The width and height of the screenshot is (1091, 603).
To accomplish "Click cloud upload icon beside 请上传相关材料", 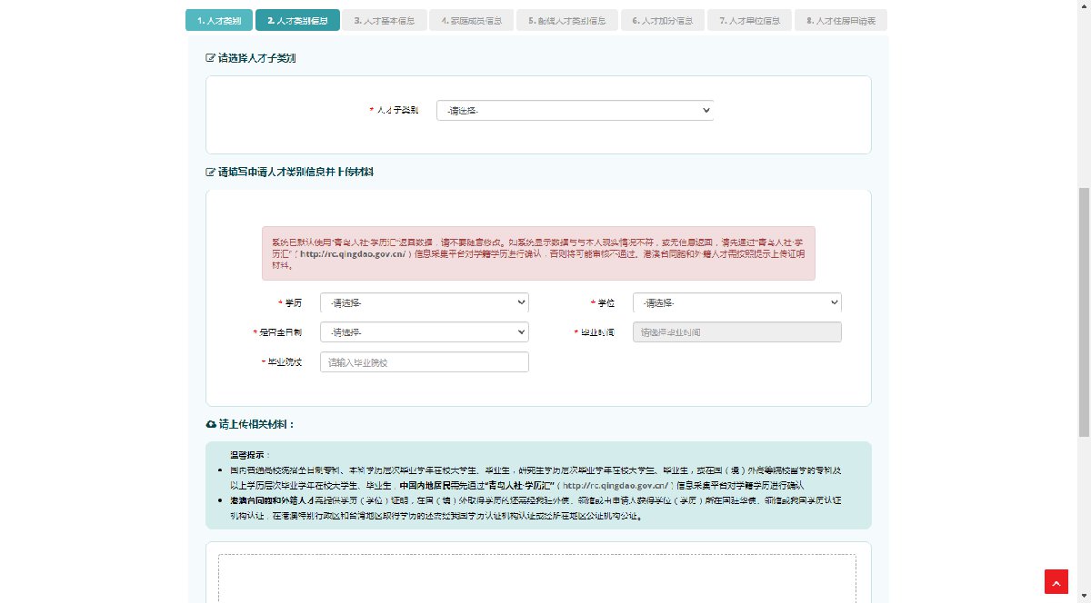I will (x=211, y=424).
